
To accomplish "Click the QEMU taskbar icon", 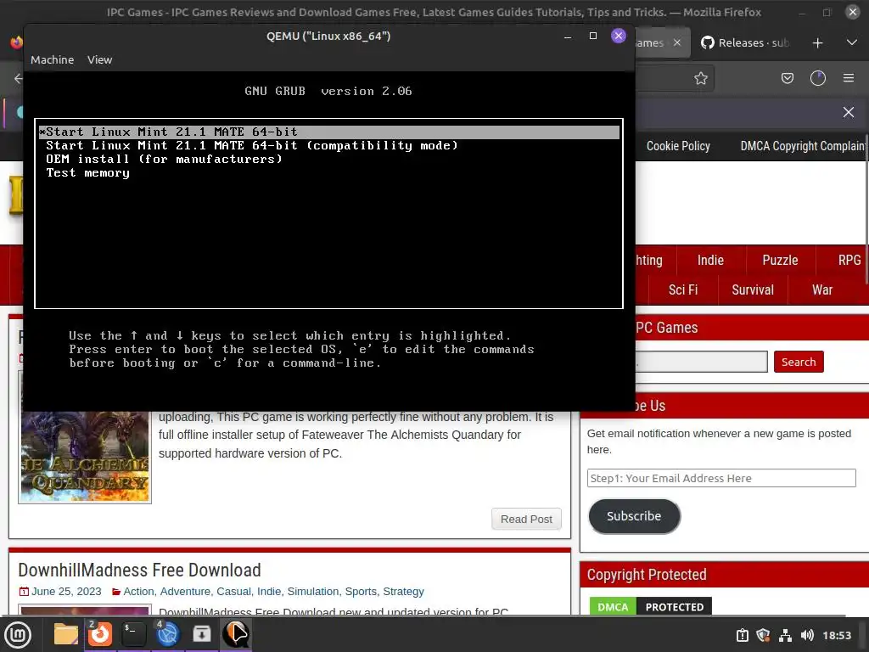I will tap(236, 633).
